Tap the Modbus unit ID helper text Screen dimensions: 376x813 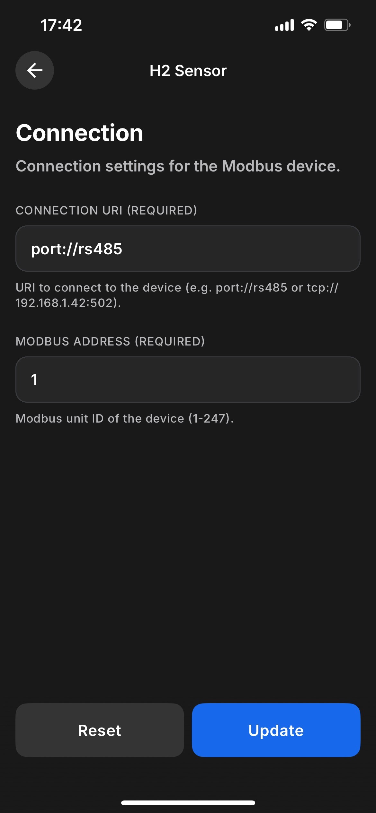(125, 418)
